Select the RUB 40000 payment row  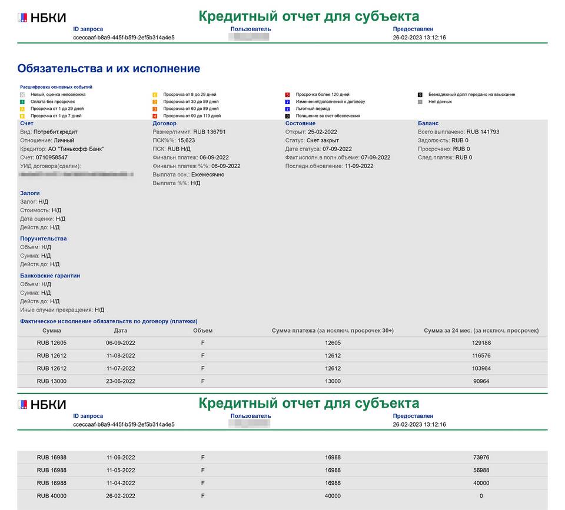coord(282,496)
